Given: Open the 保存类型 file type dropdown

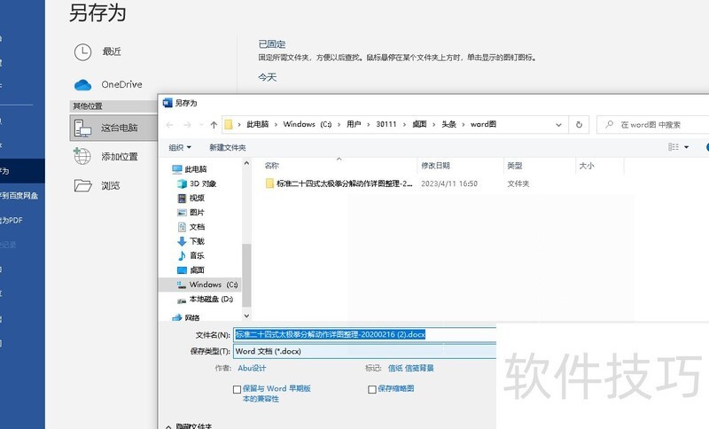Looking at the screenshot, I should click(363, 351).
